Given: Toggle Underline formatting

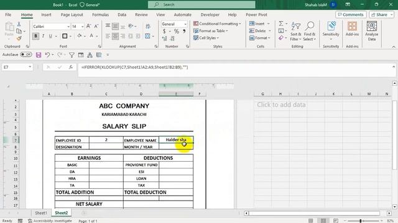Looking at the screenshot, I should point(50,36).
